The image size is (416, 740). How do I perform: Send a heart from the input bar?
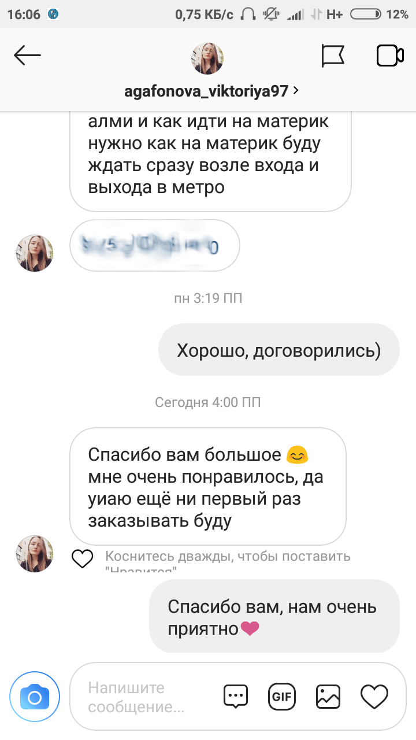point(374,697)
